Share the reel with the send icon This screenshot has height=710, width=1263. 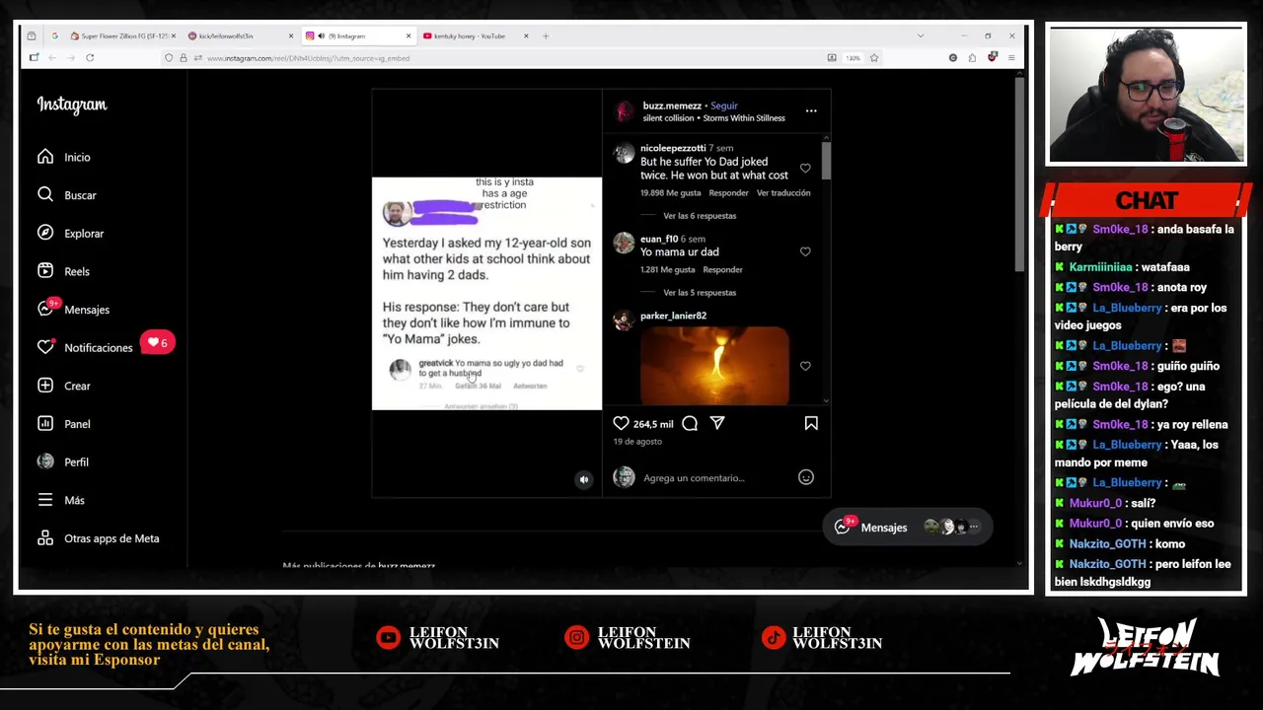[x=717, y=423]
